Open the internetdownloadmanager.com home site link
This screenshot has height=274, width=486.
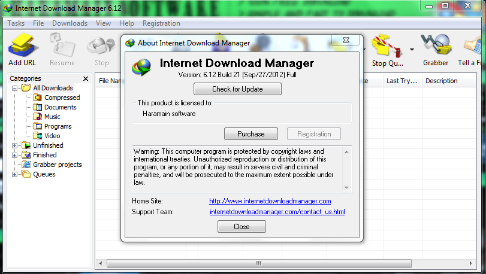(270, 201)
